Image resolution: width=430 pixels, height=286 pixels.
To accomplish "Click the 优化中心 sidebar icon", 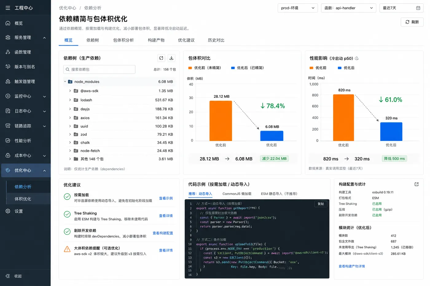I will click(x=8, y=170).
